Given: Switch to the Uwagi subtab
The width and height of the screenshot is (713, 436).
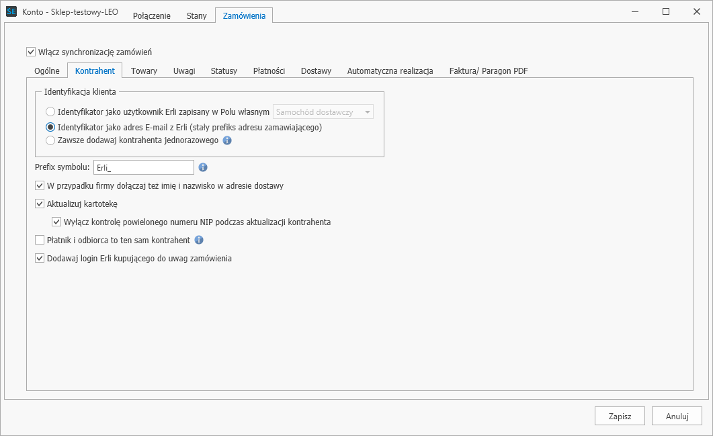Looking at the screenshot, I should tap(184, 71).
